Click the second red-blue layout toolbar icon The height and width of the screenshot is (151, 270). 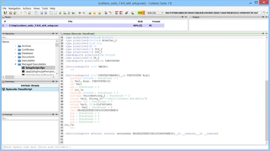click(121, 13)
